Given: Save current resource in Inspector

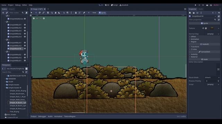Looking at the screenshot, I should tap(197, 13).
